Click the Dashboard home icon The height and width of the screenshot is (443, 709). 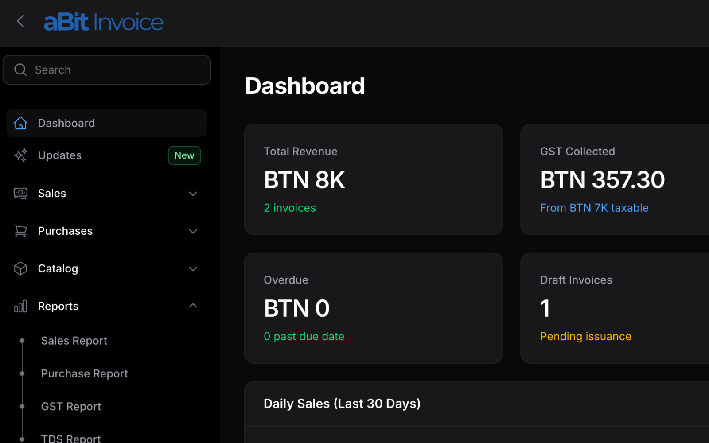point(20,123)
